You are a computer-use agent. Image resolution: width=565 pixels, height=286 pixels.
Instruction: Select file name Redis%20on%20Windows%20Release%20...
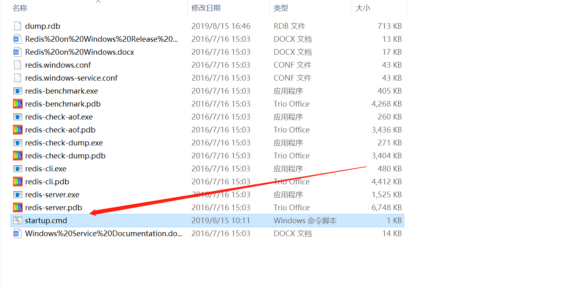pyautogui.click(x=102, y=39)
